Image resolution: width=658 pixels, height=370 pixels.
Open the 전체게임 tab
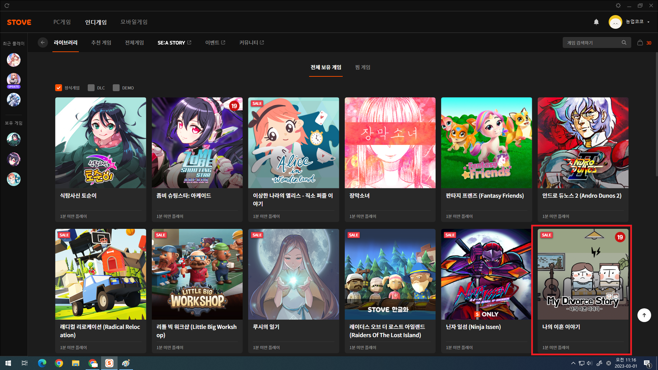point(134,42)
